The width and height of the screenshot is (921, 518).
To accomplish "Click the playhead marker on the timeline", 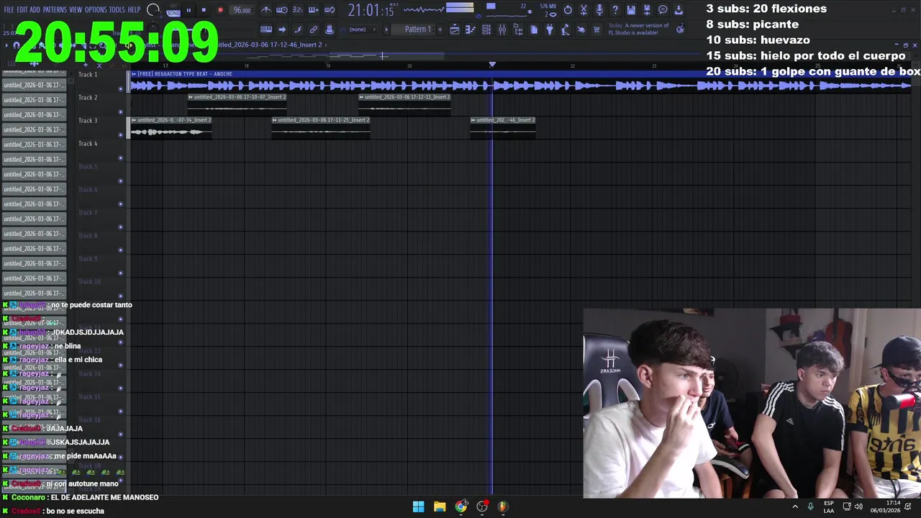I will [x=492, y=65].
